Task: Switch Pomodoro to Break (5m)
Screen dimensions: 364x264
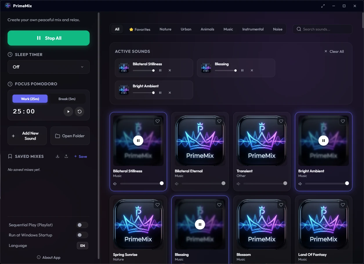Action: [x=67, y=99]
